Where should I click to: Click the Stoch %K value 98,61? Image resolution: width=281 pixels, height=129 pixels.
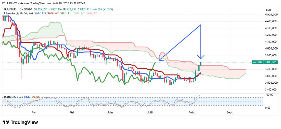[x=27, y=97]
